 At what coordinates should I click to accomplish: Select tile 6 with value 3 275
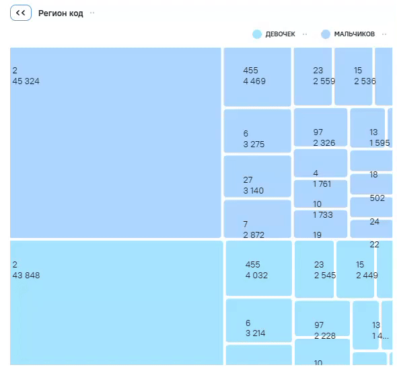[257, 131]
